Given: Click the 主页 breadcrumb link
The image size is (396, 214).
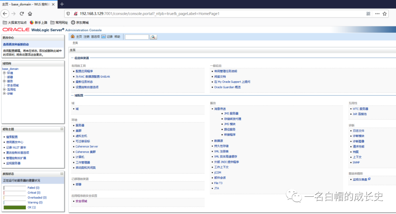Looking at the screenshot, I should coord(75,43).
